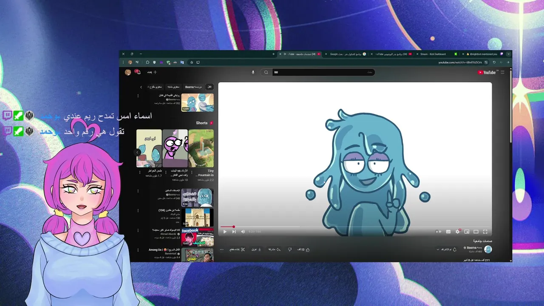The height and width of the screenshot is (306, 544).
Task: Go back in browser history
Action: (x=507, y=62)
